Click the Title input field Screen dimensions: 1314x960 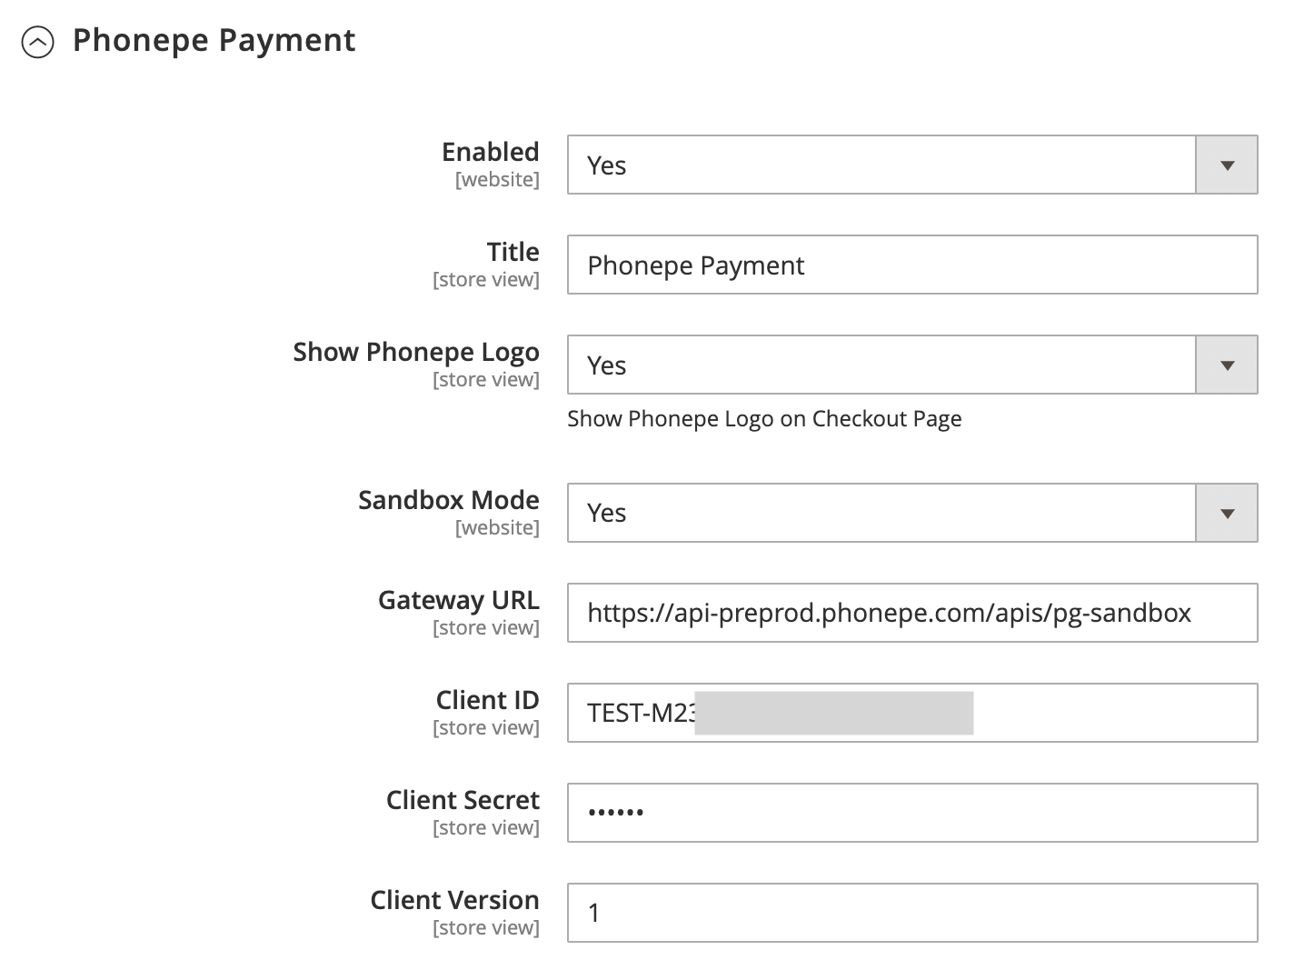click(912, 265)
